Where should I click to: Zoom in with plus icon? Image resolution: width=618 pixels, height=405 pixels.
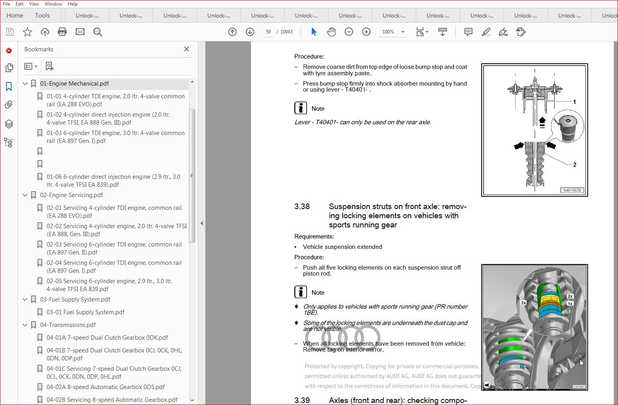click(x=366, y=32)
